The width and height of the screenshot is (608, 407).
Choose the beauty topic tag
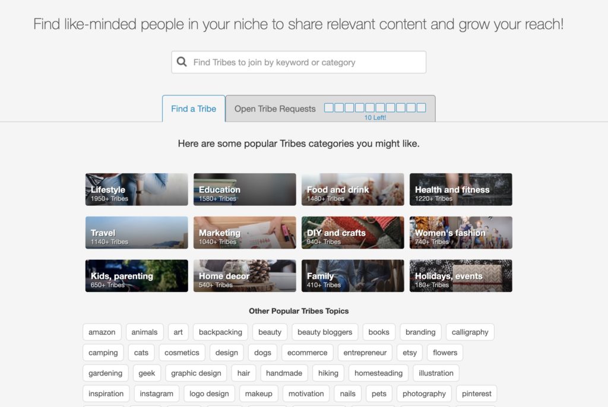click(270, 332)
